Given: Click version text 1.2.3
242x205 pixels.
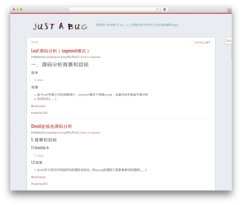Looking at the screenshot, I should point(40,156).
